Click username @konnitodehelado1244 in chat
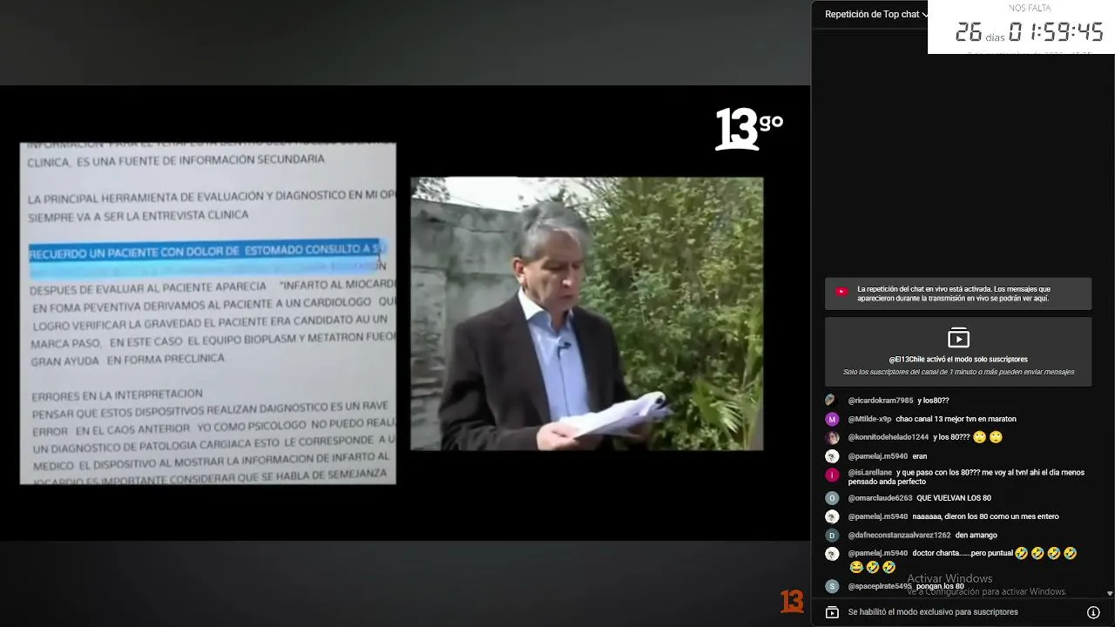Image resolution: width=1115 pixels, height=627 pixels. (x=889, y=437)
